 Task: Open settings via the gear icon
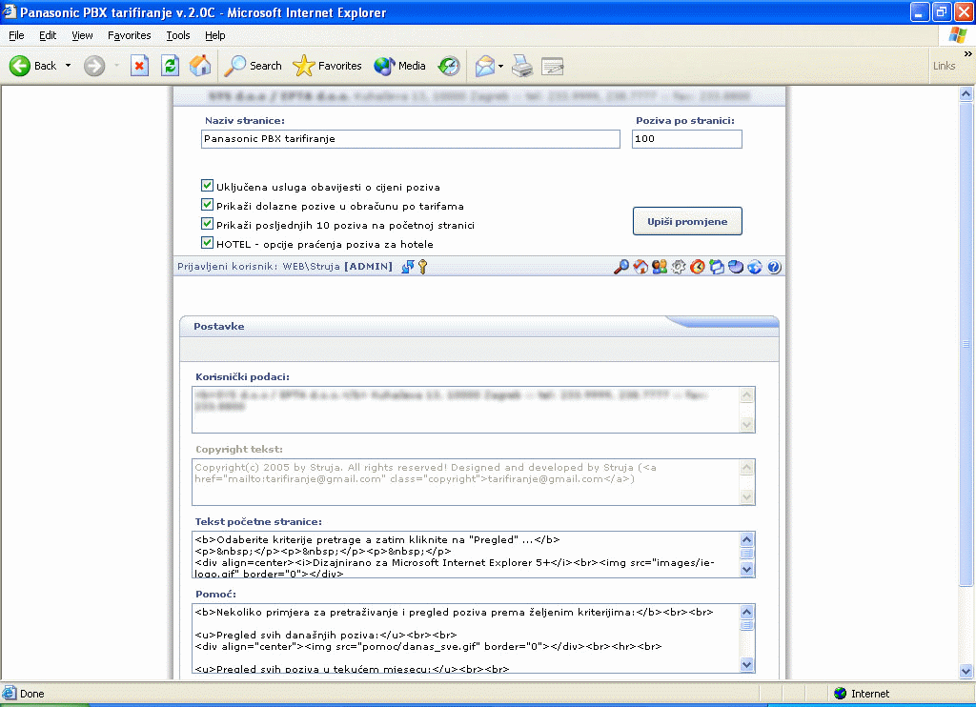[679, 267]
